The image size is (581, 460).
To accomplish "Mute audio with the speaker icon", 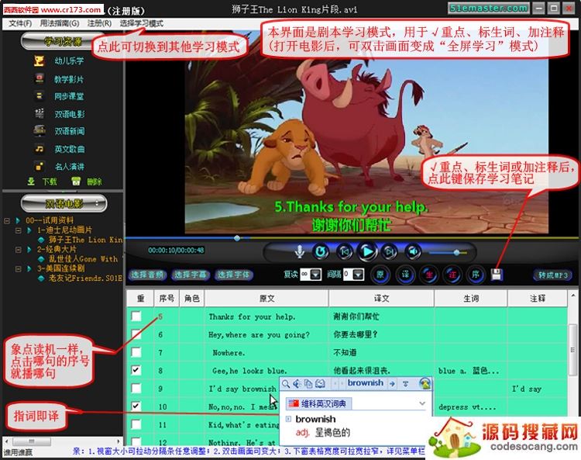I will 413,251.
